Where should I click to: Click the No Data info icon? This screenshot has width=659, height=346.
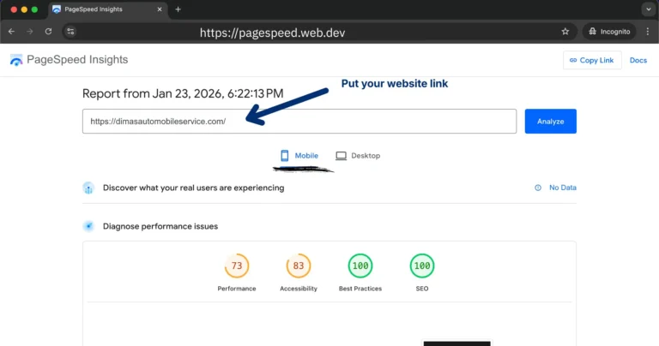(x=538, y=188)
